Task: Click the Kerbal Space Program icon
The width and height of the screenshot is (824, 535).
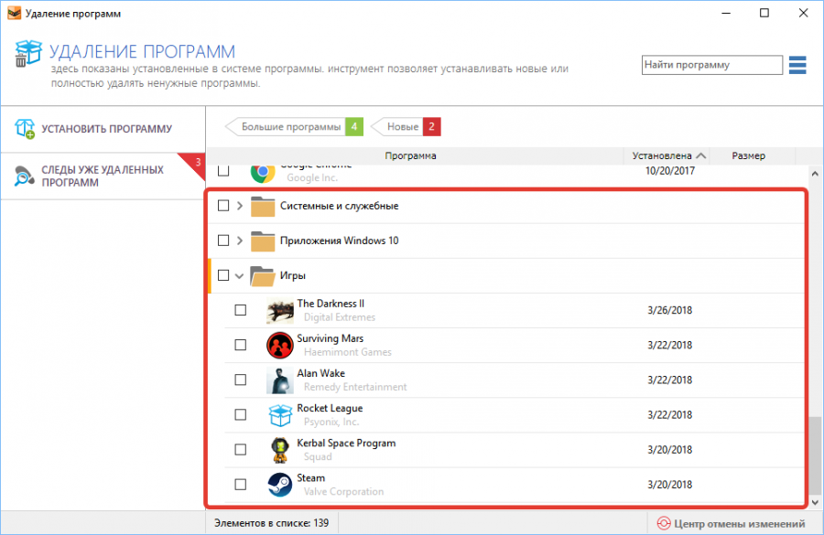Action: (x=279, y=450)
